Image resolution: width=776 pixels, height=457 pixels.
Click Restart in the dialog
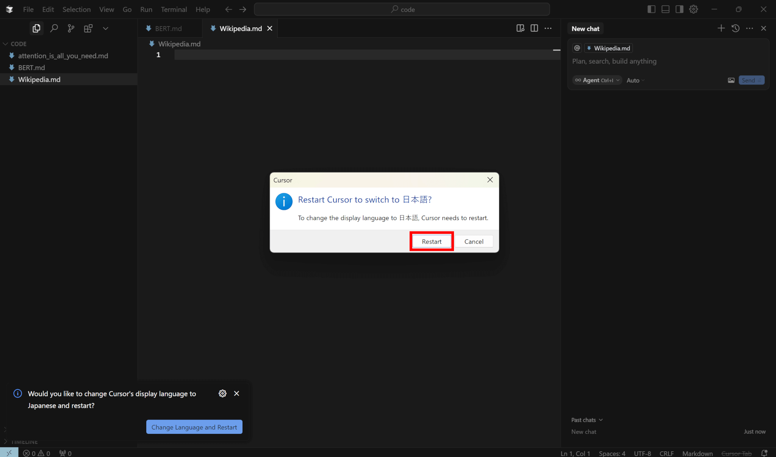(432, 241)
